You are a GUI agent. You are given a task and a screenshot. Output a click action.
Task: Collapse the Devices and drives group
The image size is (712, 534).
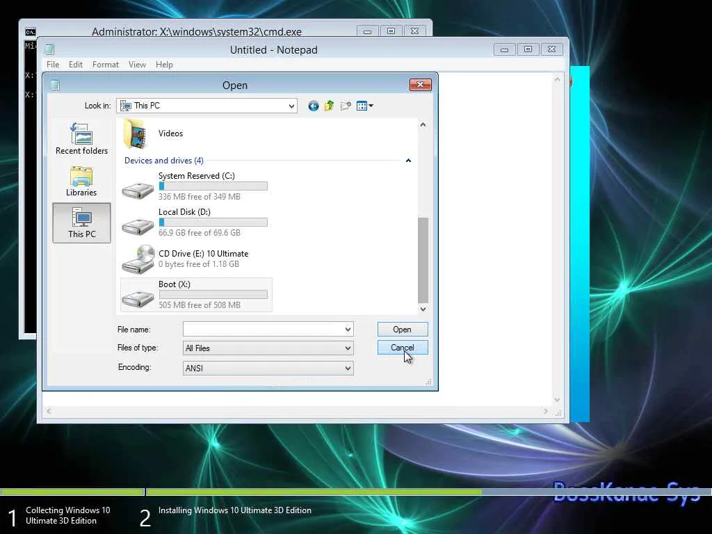(408, 161)
